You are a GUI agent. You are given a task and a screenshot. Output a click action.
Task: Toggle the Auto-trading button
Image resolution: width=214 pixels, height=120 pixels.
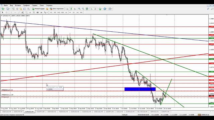(57, 9)
